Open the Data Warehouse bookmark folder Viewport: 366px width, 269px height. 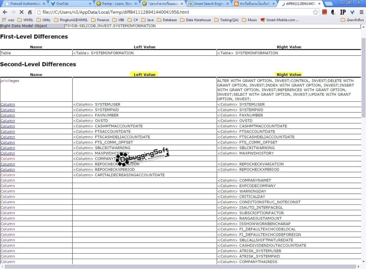196,20
